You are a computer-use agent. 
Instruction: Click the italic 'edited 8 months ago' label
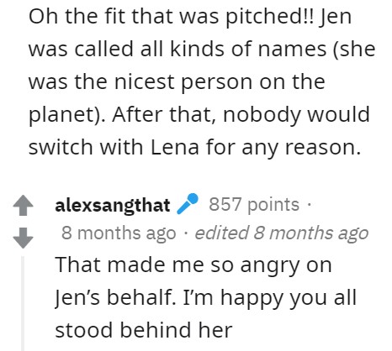coord(282,233)
